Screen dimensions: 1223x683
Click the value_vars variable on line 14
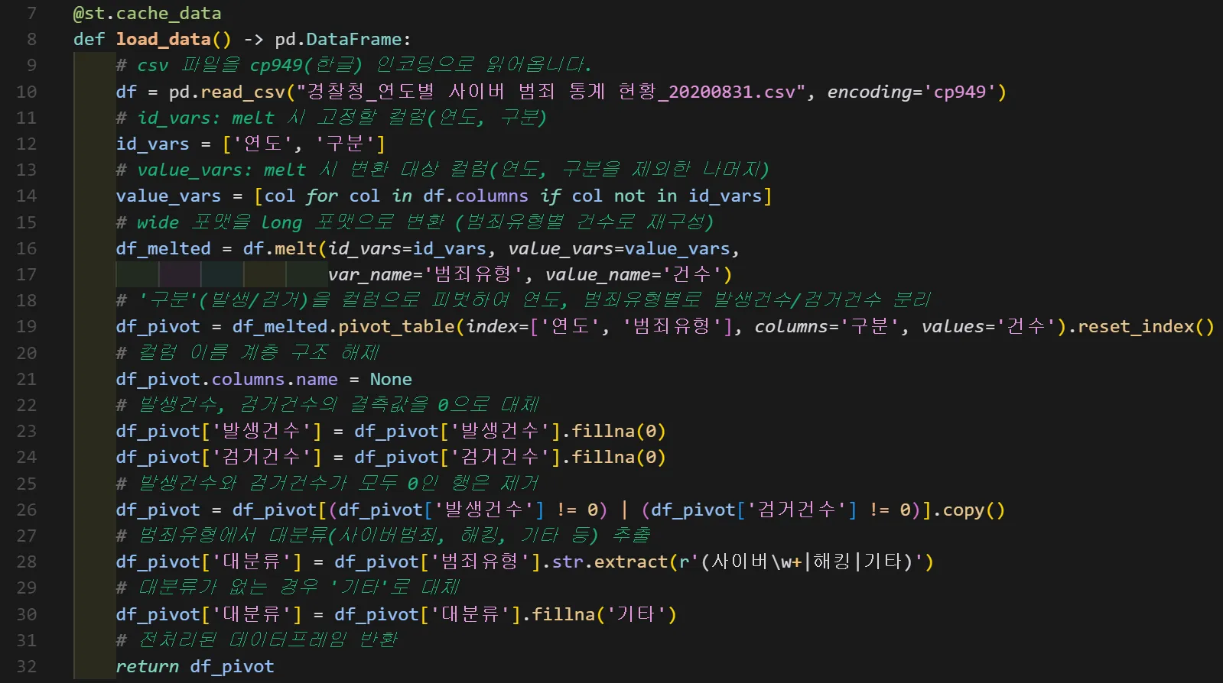(x=168, y=196)
